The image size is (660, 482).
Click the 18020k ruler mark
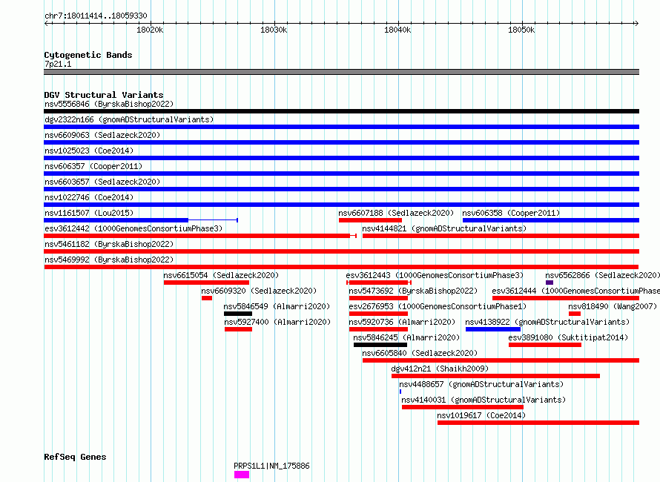[x=150, y=30]
